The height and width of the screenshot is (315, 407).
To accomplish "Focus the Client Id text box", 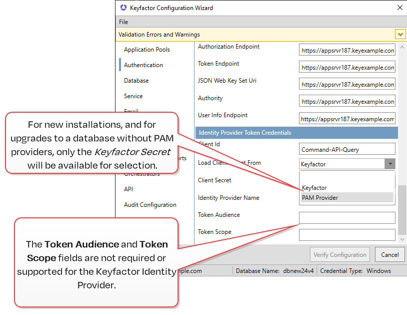I will [x=347, y=149].
